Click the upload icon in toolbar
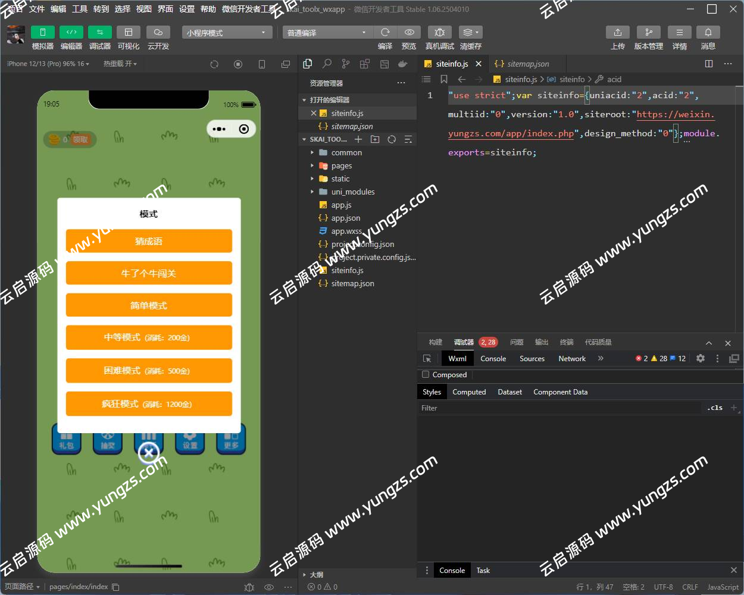This screenshot has height=595, width=744. point(617,33)
